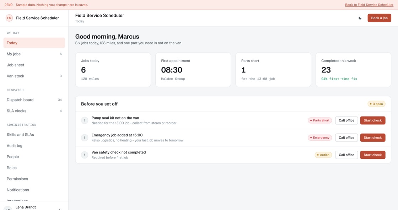
Task: View SLA clocks
Action: tap(34, 111)
